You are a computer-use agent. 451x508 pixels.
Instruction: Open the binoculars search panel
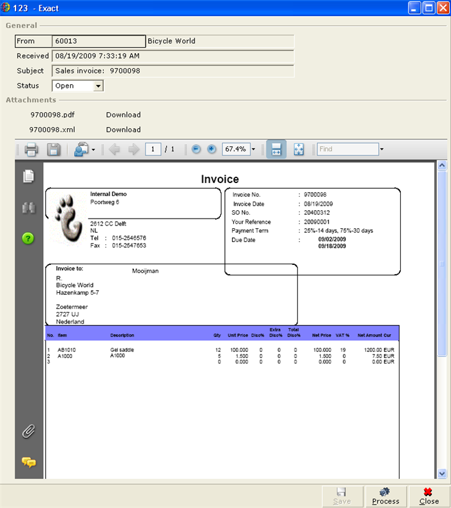29,208
